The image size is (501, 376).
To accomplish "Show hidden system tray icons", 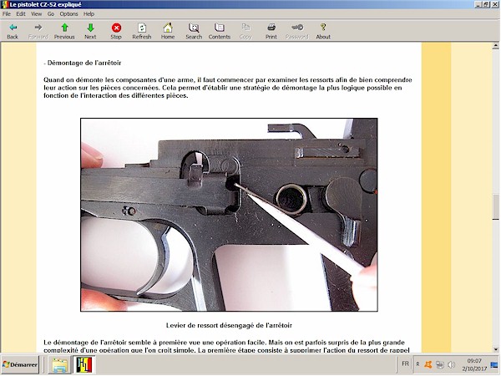I will click(x=417, y=364).
